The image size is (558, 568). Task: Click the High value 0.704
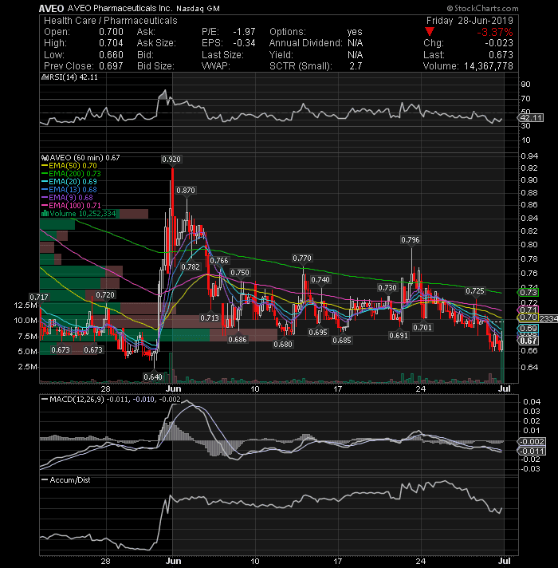(x=111, y=43)
